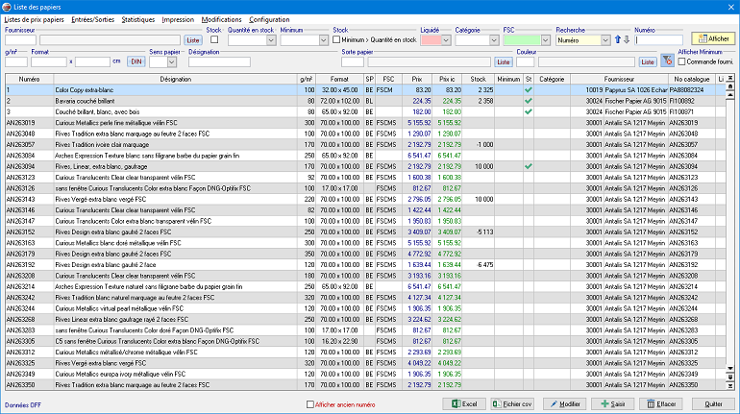The width and height of the screenshot is (740, 414).
Task: Open the Recherche Numéro dropdown
Action: click(605, 40)
